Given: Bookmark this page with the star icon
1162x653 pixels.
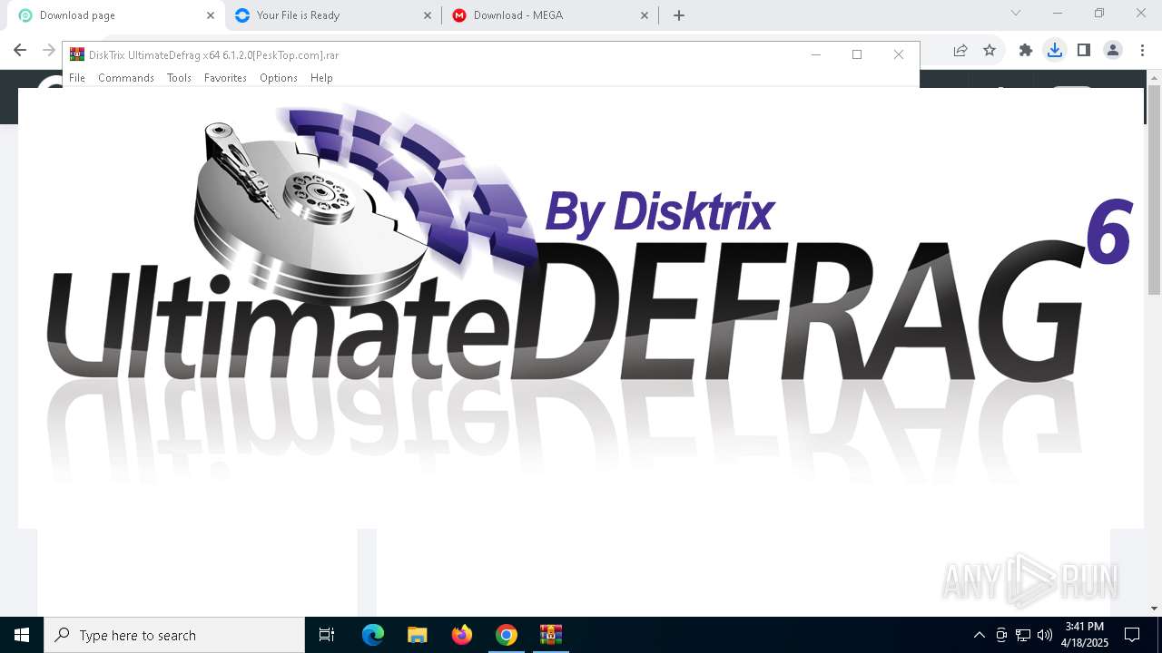Looking at the screenshot, I should (990, 51).
